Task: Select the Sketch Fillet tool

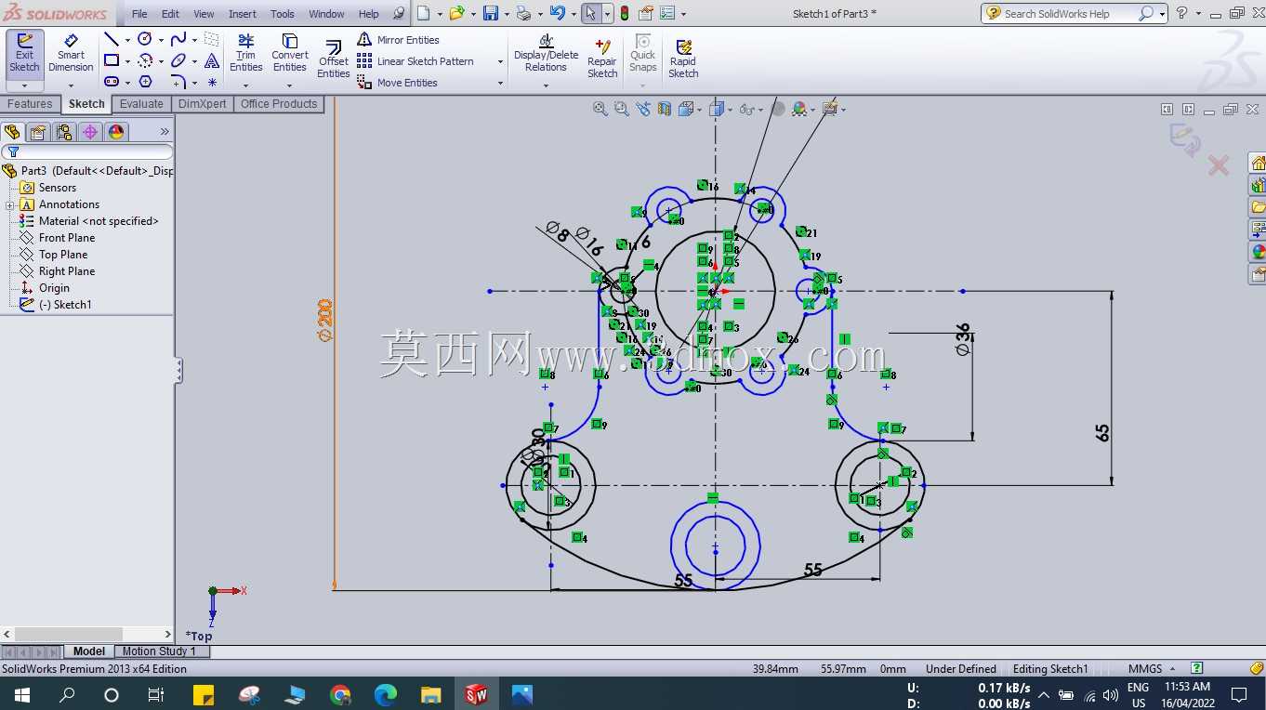Action: tap(178, 82)
